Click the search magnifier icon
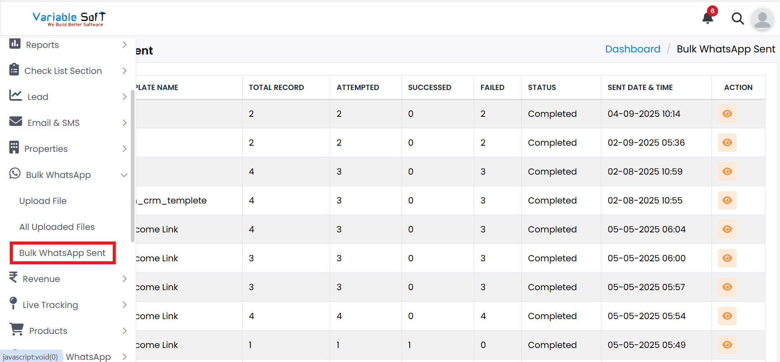Image resolution: width=780 pixels, height=362 pixels. [x=737, y=19]
